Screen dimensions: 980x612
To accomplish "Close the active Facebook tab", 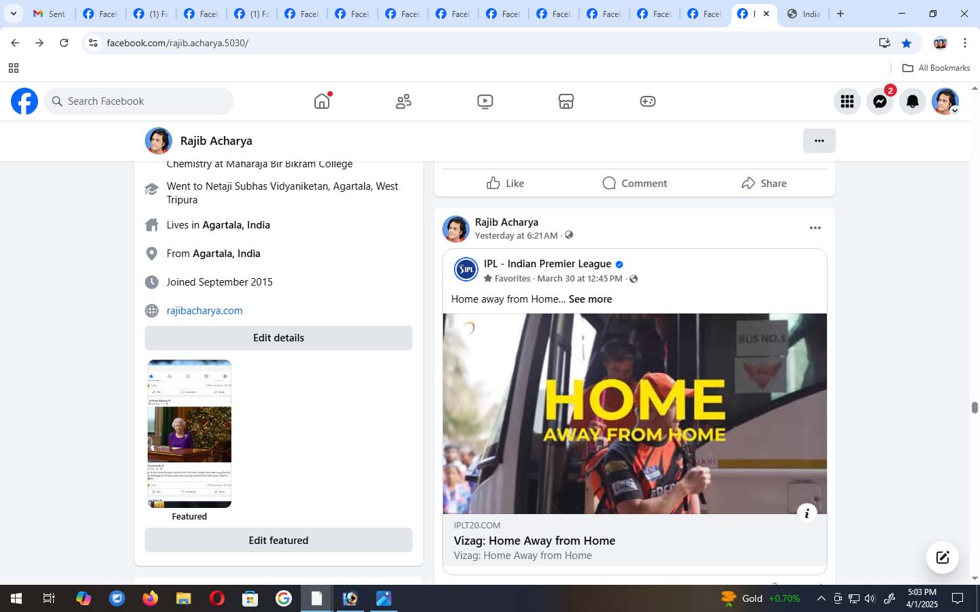I will [x=766, y=14].
